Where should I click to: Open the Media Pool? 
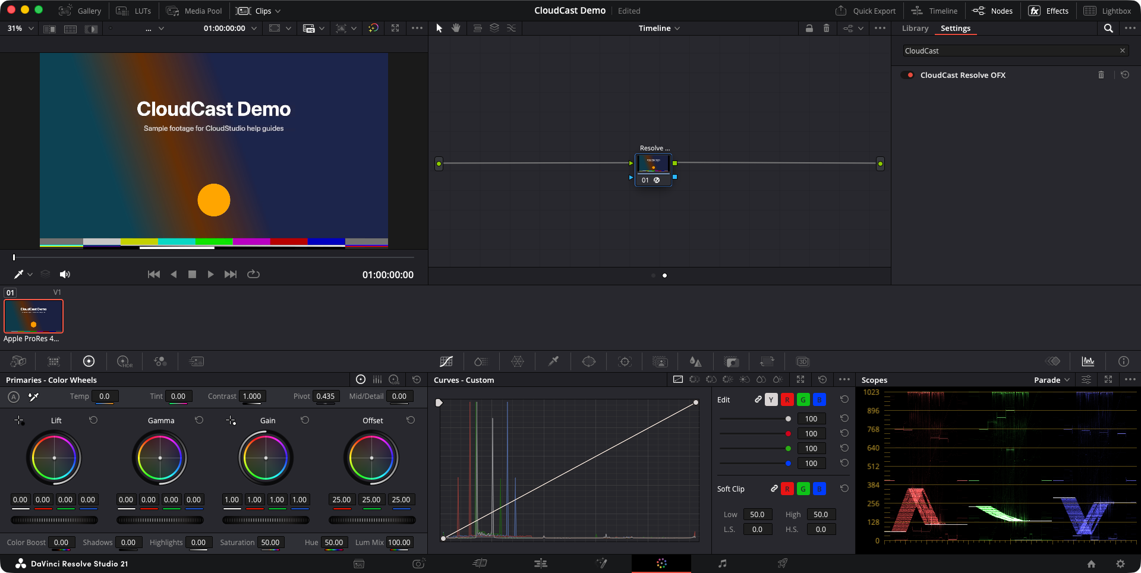pos(194,11)
